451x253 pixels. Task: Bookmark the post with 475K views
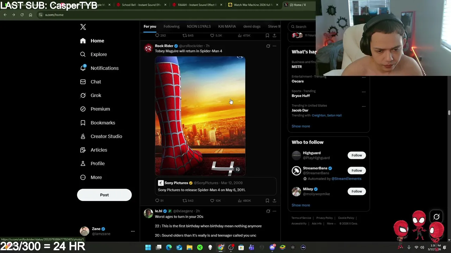point(267,35)
